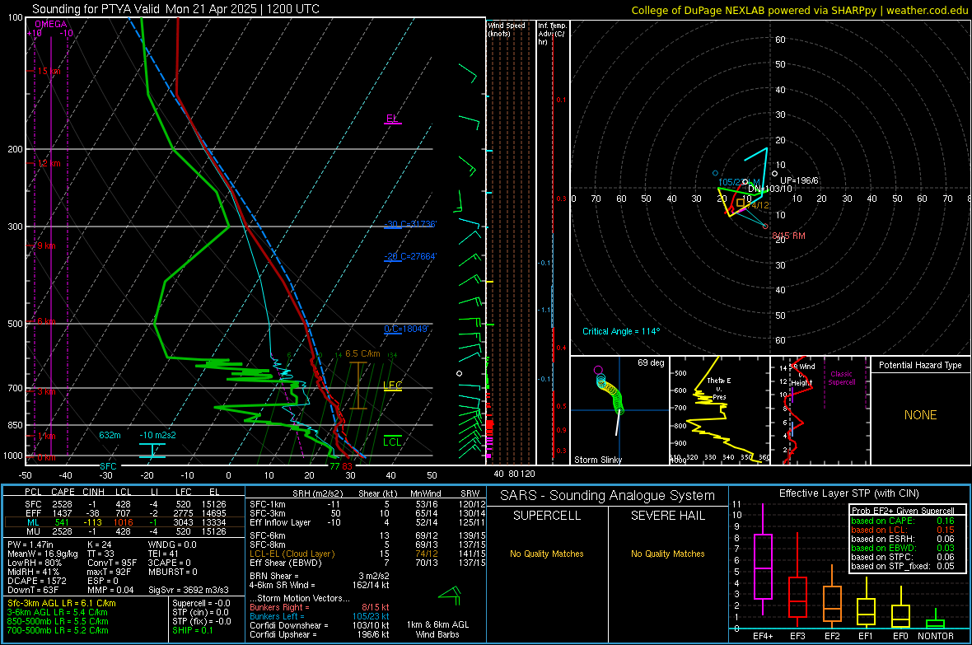Click the green 77 surface dewpoint value

(334, 466)
